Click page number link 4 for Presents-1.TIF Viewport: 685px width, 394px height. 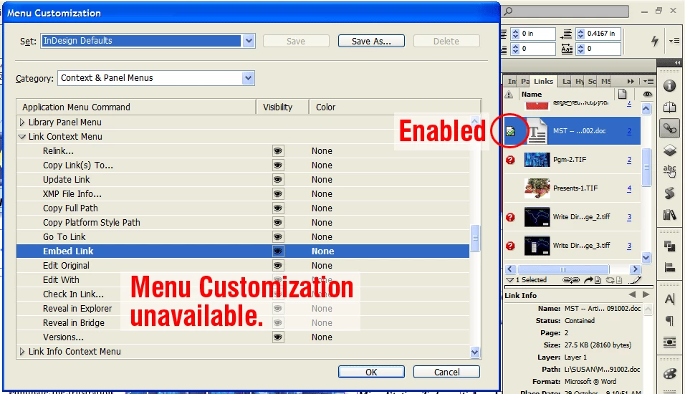pos(629,188)
